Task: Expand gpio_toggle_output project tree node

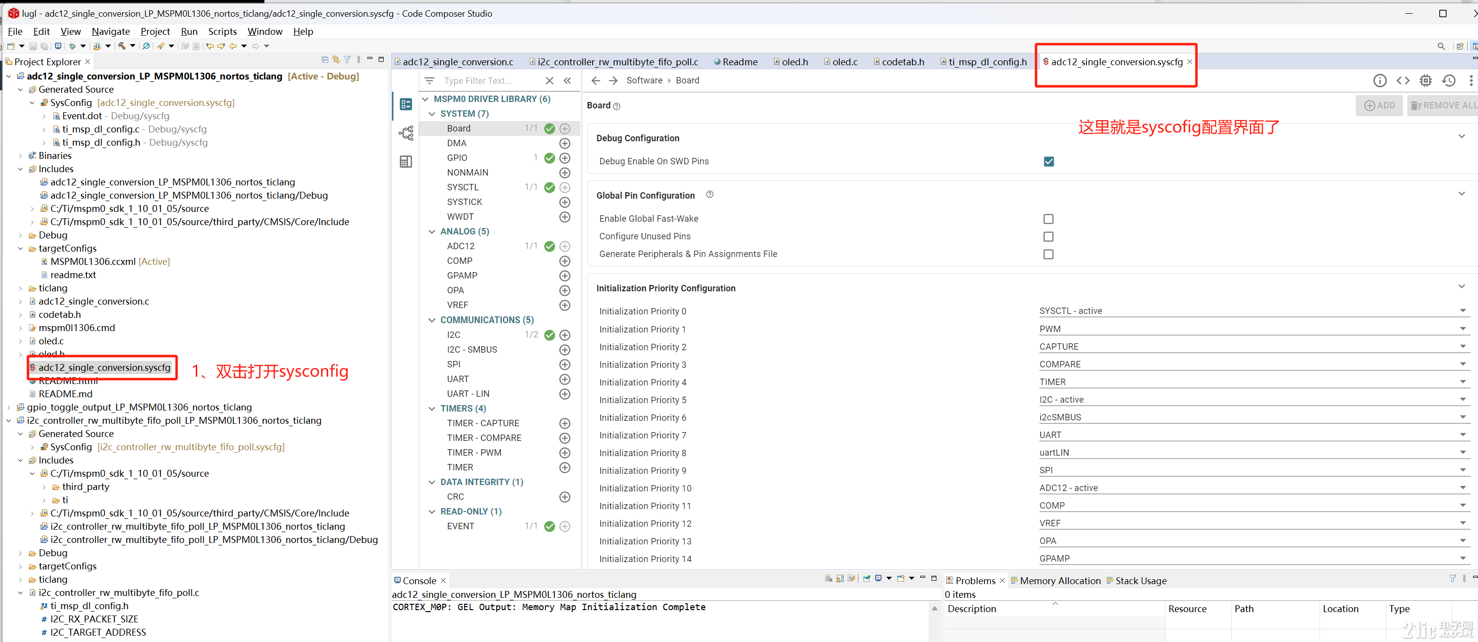Action: [9, 408]
